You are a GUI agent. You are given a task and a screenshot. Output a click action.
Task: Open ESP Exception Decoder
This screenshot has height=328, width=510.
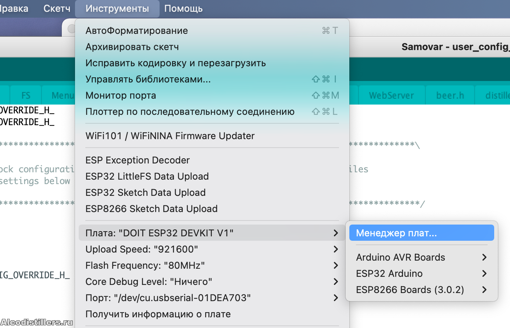(212, 160)
